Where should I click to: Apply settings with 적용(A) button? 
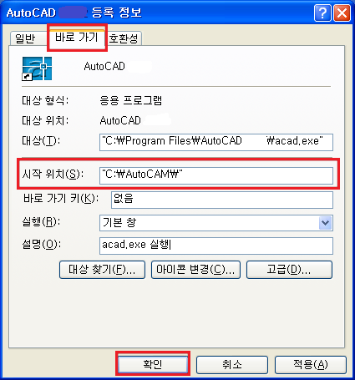tap(311, 364)
